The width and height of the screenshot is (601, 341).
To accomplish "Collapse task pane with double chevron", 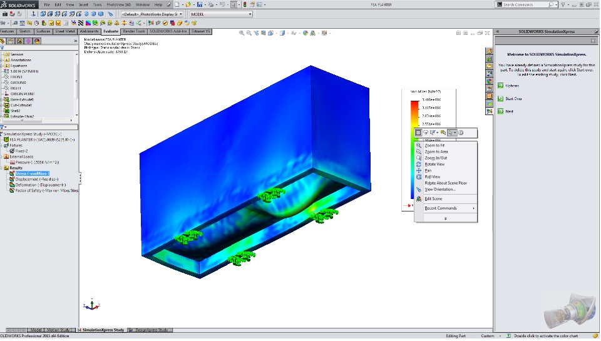I will click(x=498, y=31).
